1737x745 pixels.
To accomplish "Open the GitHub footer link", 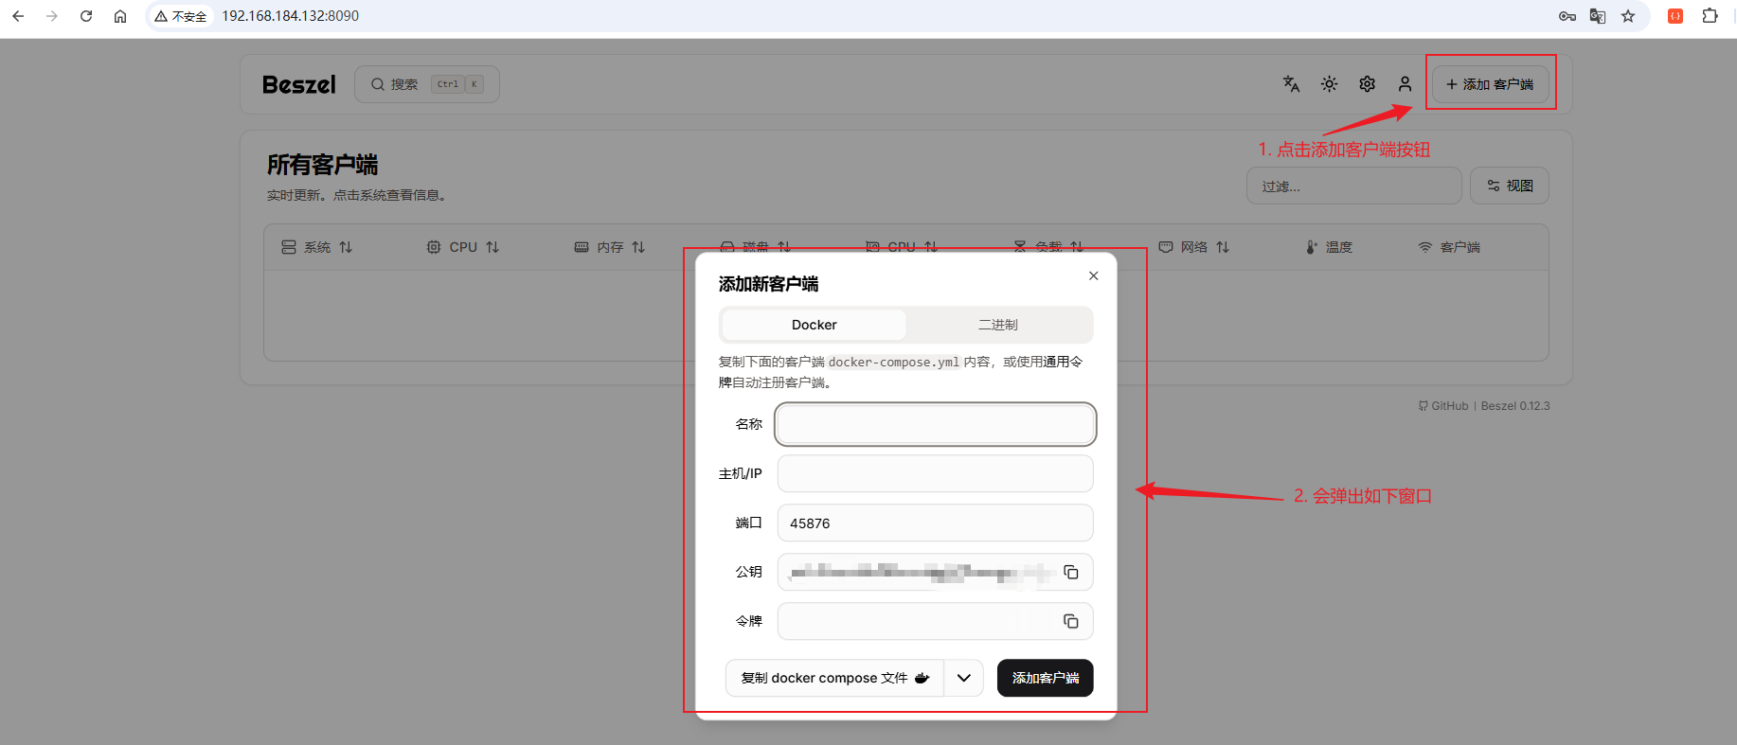I will tap(1443, 406).
